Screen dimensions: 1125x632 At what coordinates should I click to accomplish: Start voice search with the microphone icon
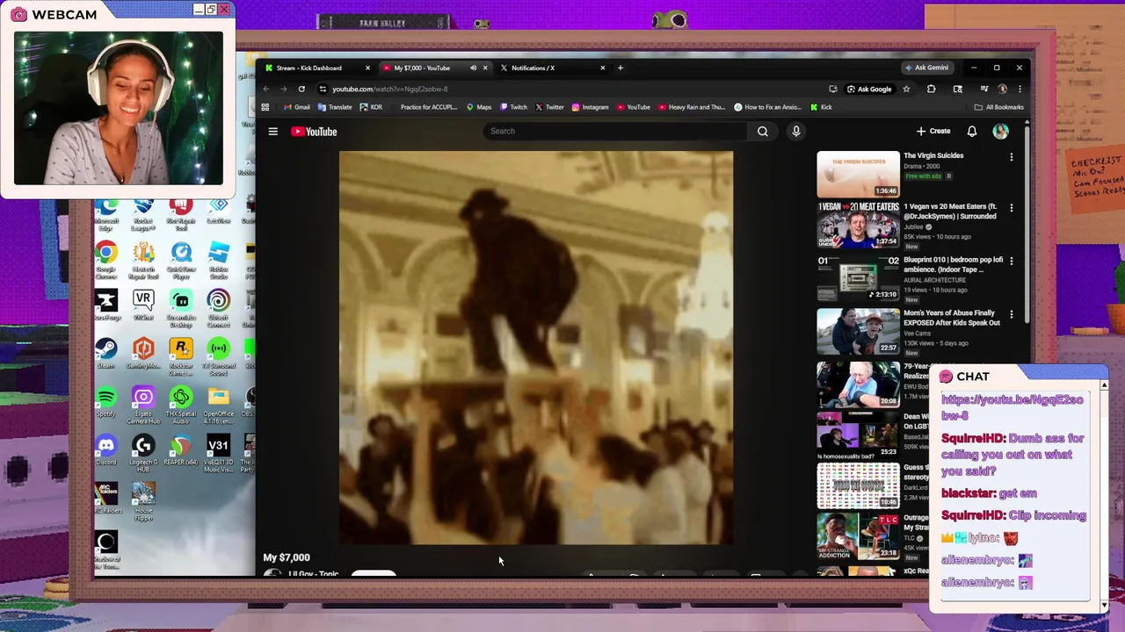795,132
